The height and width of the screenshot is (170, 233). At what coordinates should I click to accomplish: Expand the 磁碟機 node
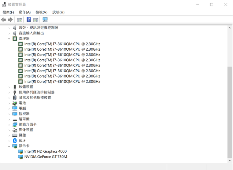(x=9, y=119)
